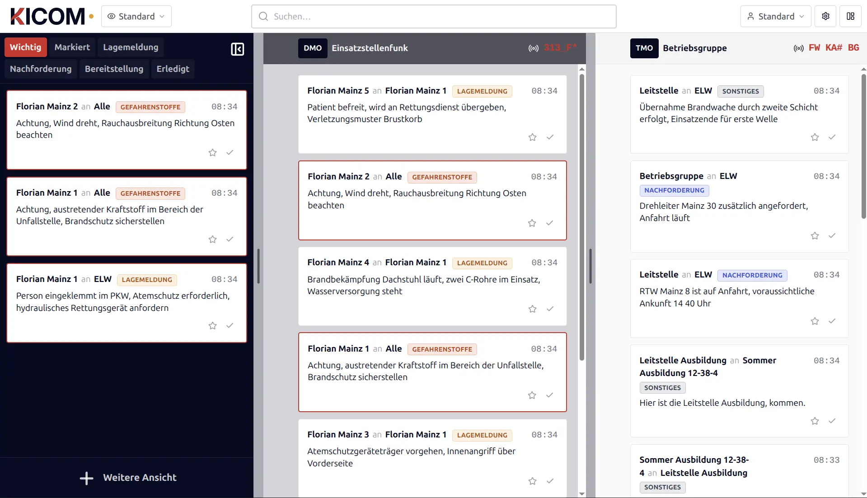Click Einsatzstellenfunk column scrollbar
867x498 pixels.
582,217
